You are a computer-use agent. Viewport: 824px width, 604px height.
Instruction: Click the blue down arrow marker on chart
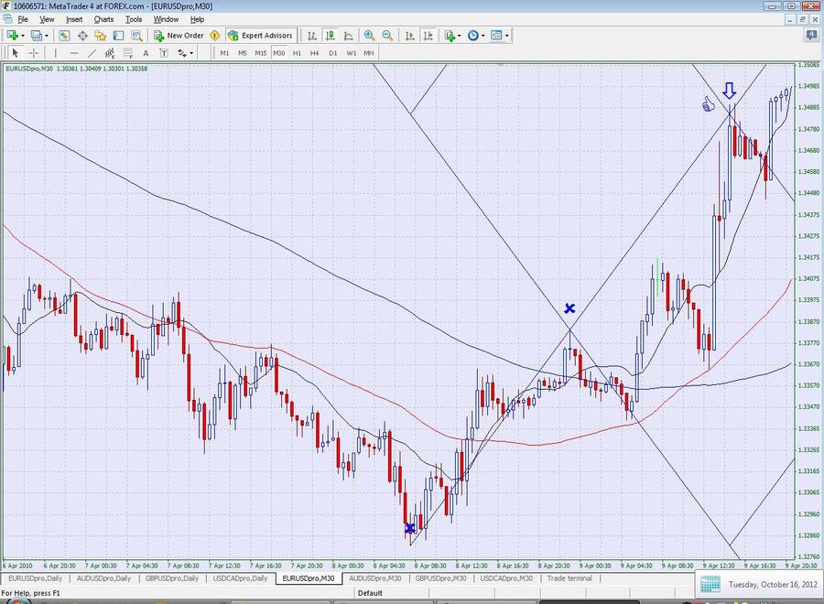point(729,91)
